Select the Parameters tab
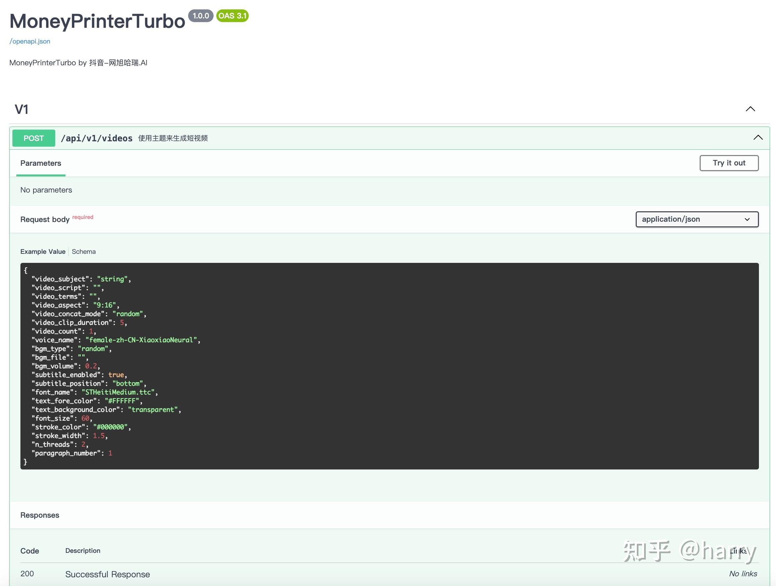Screen dimensions: 776x586 [x=41, y=163]
